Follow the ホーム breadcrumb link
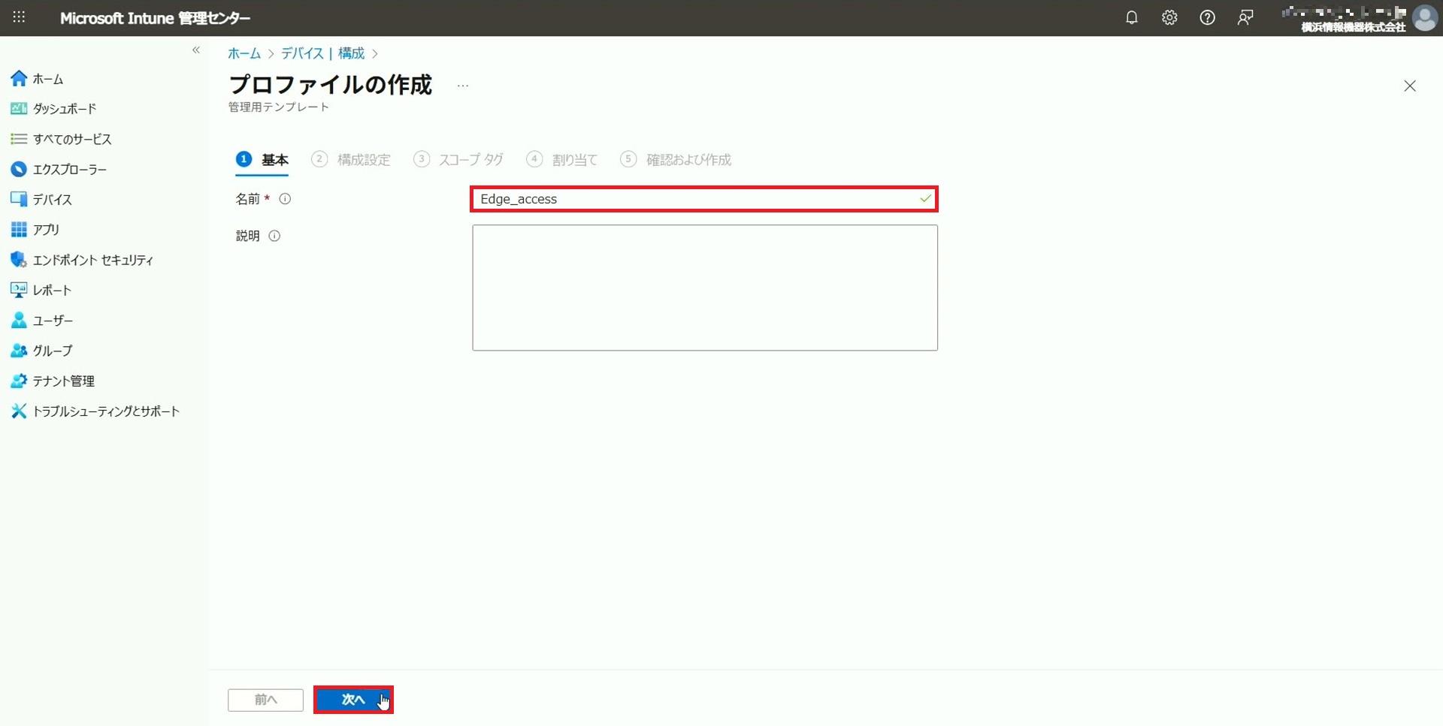1443x726 pixels. pyautogui.click(x=244, y=53)
